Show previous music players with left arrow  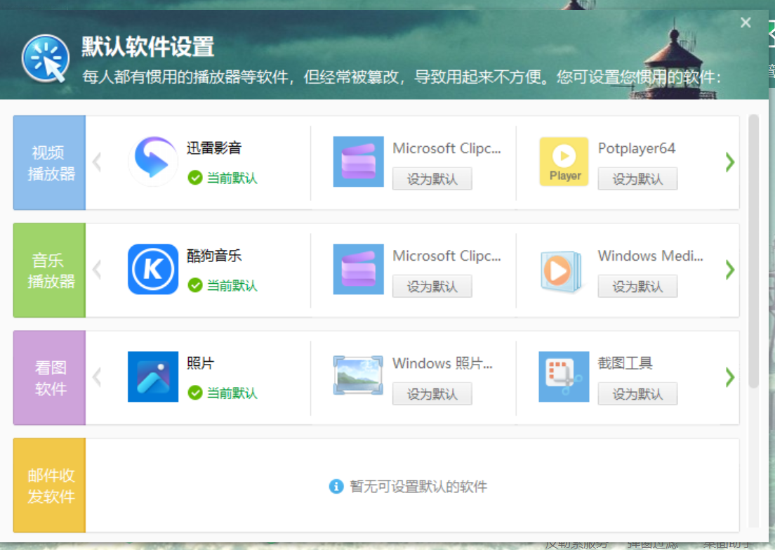point(97,270)
